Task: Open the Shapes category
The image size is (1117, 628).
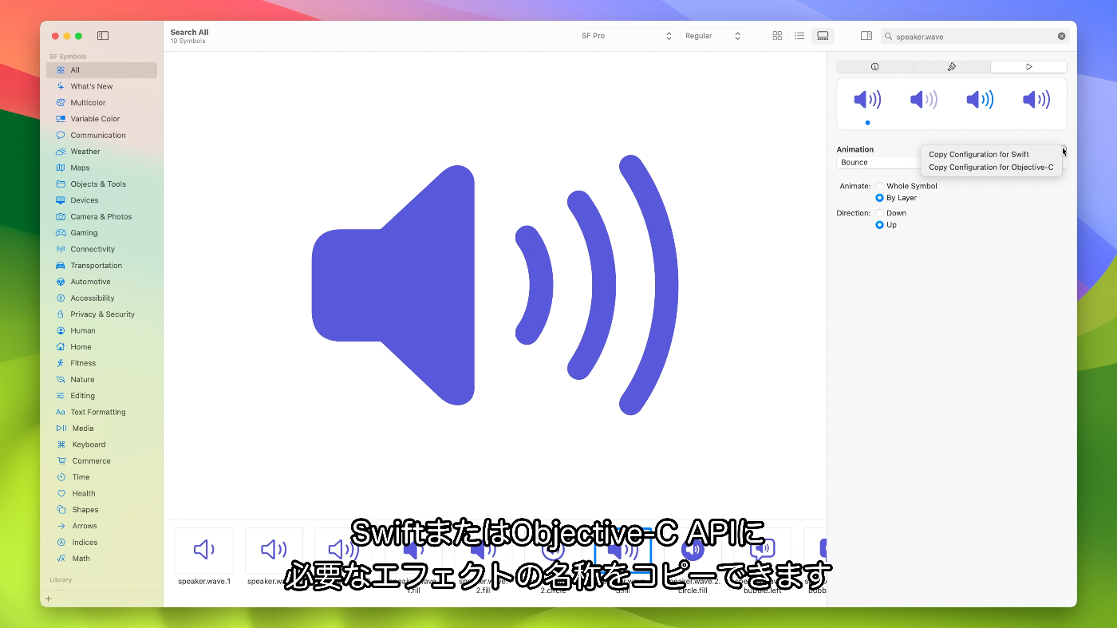Action: pos(101,509)
